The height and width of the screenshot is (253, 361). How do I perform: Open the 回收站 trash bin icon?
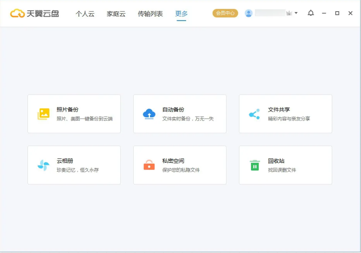[255, 164]
